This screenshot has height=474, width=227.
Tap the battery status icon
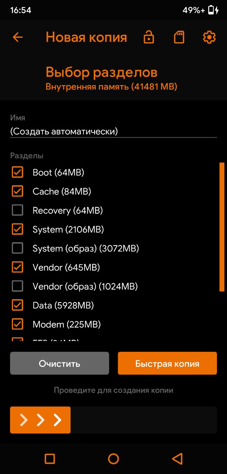213,10
